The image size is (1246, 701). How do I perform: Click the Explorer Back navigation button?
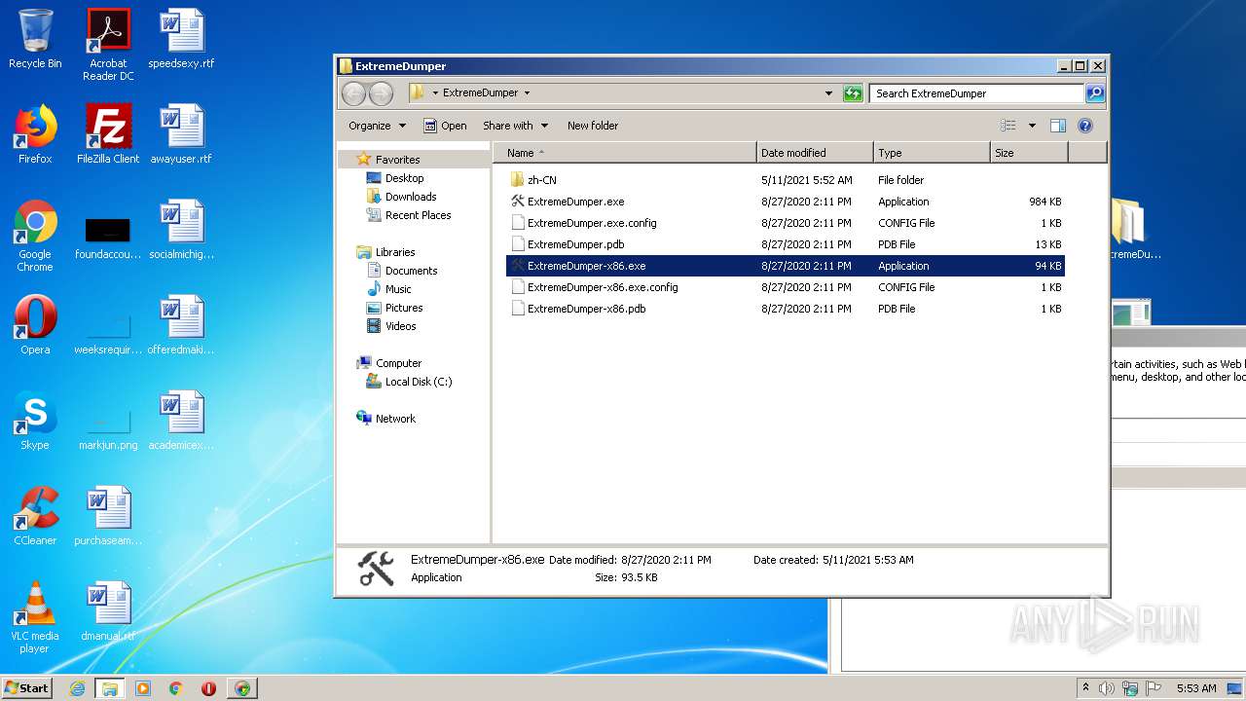point(353,93)
